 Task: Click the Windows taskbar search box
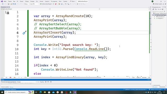coord(19,92)
